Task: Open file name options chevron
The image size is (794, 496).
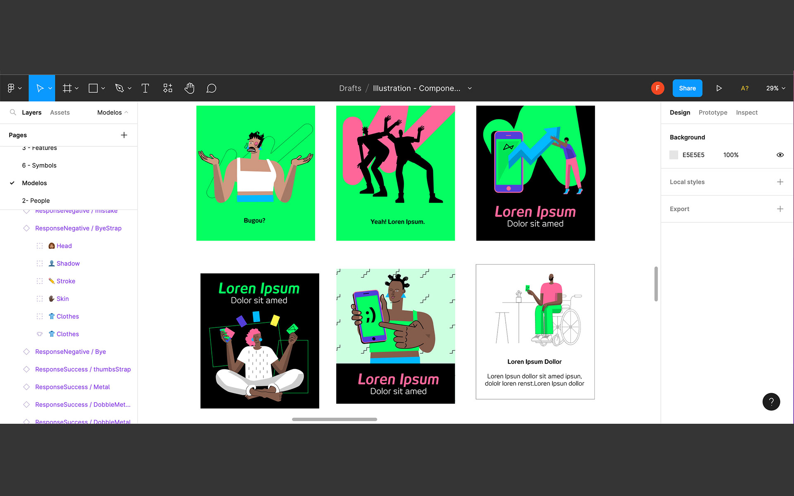Action: (470, 88)
